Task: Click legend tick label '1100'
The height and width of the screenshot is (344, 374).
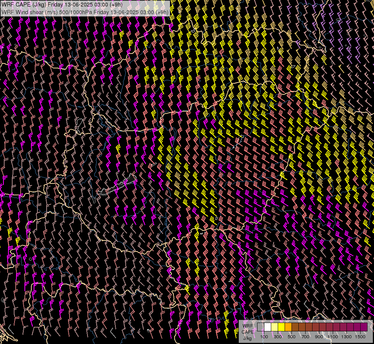Action: 332,337
